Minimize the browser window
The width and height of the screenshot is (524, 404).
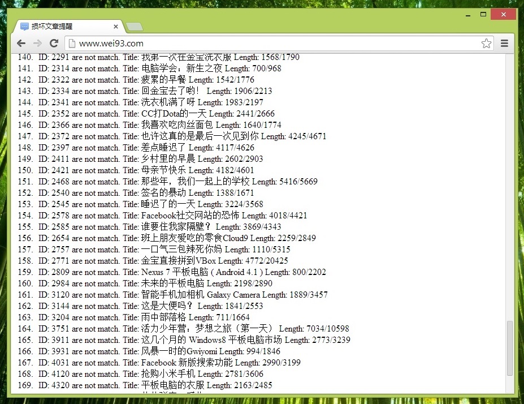tap(468, 15)
